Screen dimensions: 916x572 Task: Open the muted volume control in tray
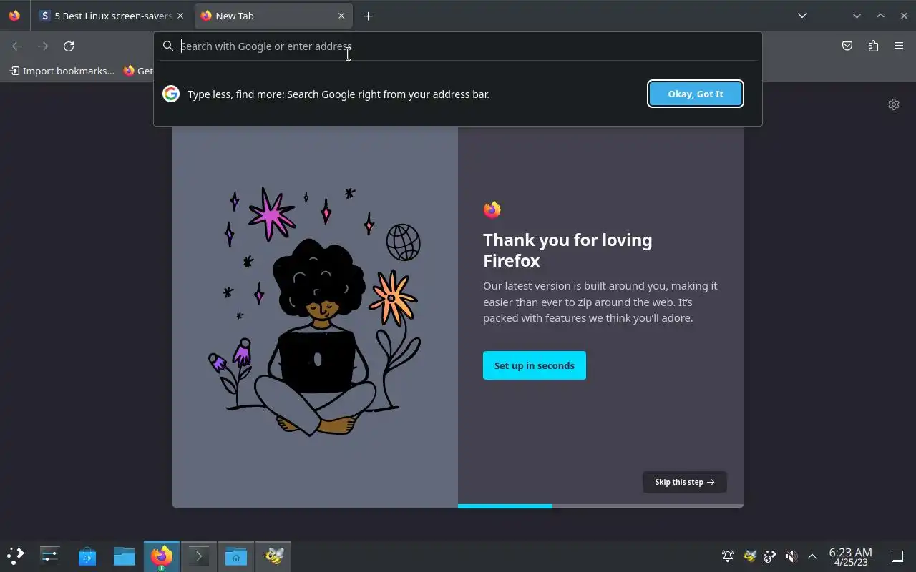pyautogui.click(x=791, y=556)
